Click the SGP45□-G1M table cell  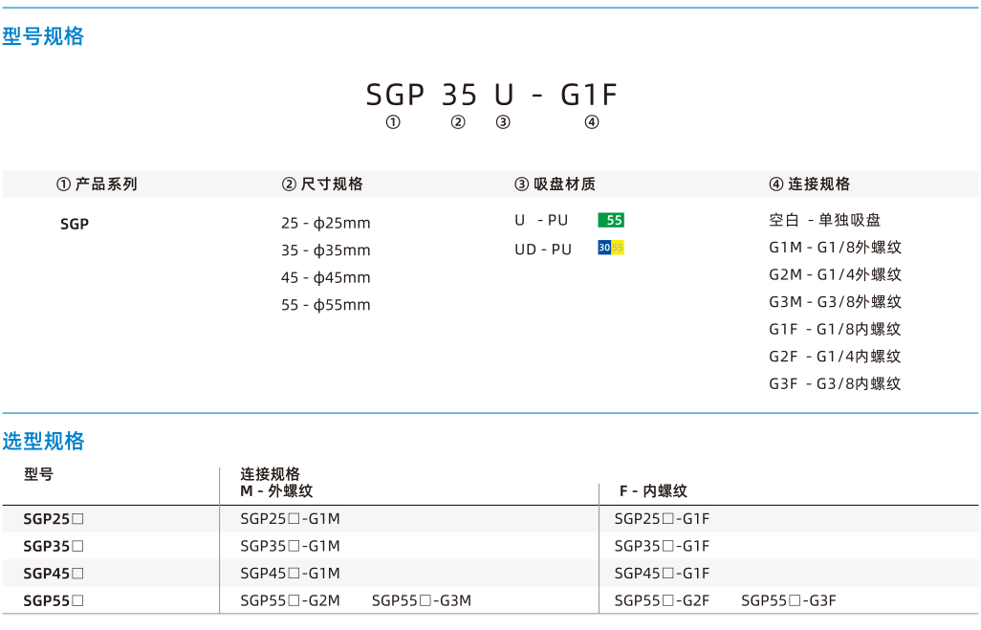(291, 574)
